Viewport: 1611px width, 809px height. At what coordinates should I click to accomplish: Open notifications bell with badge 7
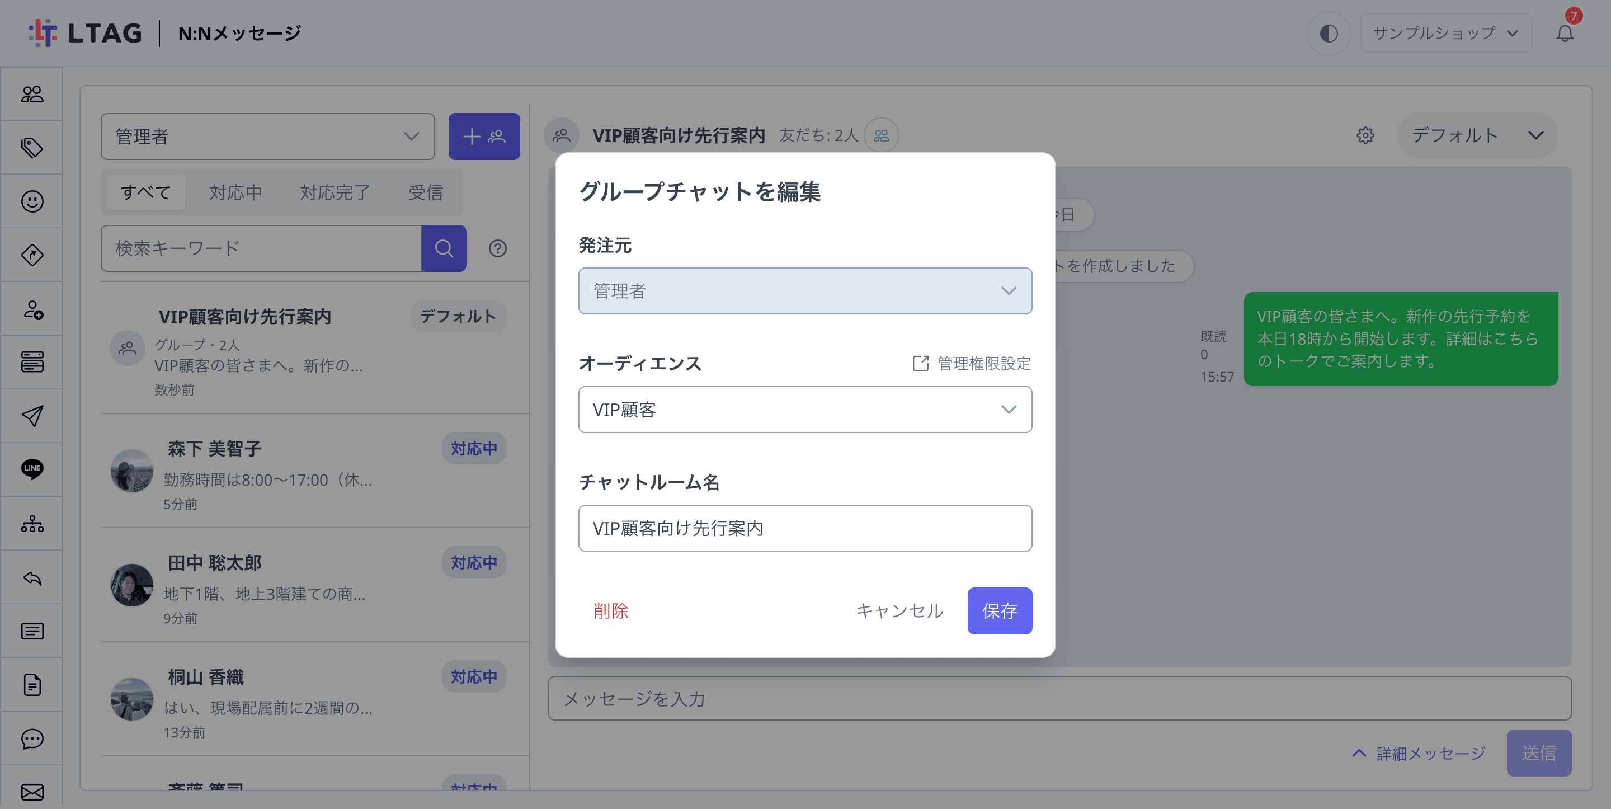[1565, 33]
